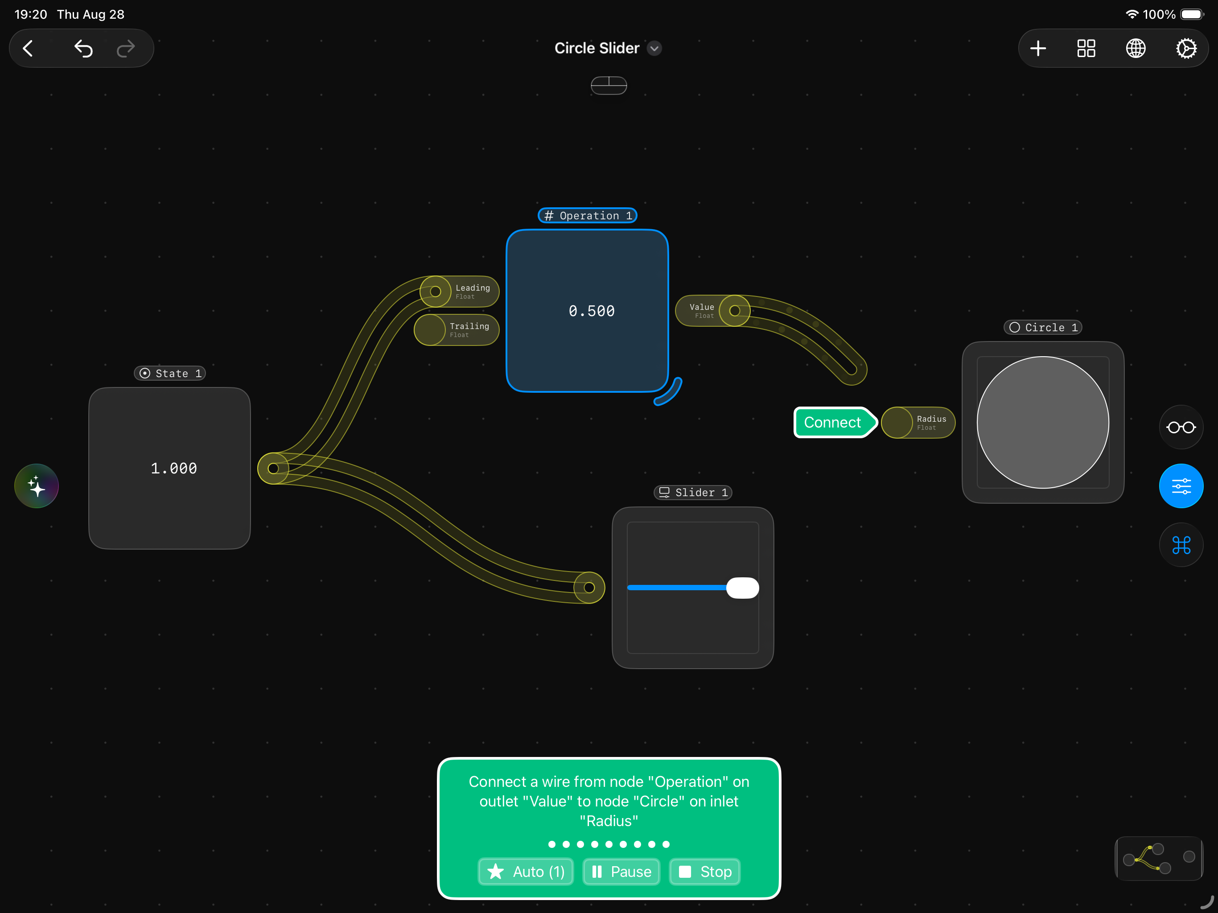Screen dimensions: 1218x913
Task: Expand the Circle Slider title dropdown
Action: click(654, 49)
